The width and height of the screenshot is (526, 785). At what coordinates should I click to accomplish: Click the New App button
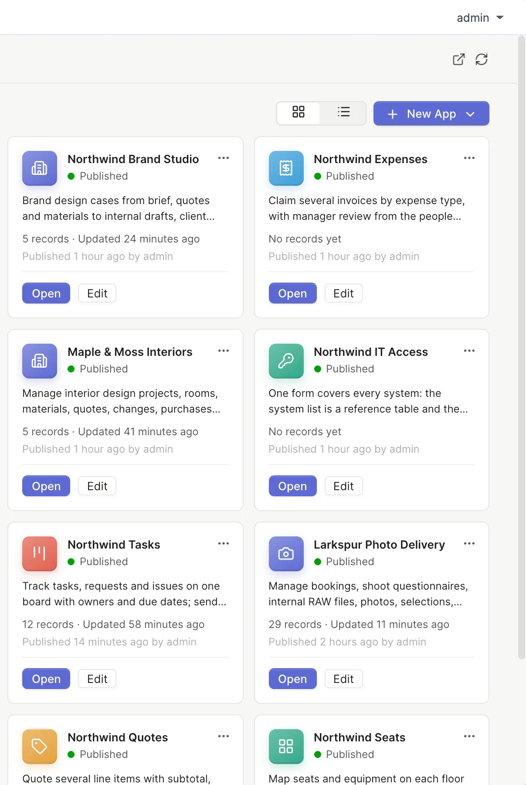coord(431,113)
